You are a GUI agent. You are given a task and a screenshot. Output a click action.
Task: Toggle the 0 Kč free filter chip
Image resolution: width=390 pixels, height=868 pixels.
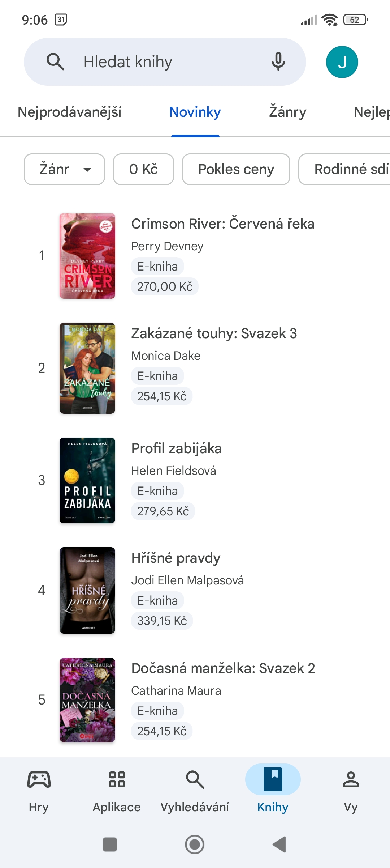pos(143,169)
